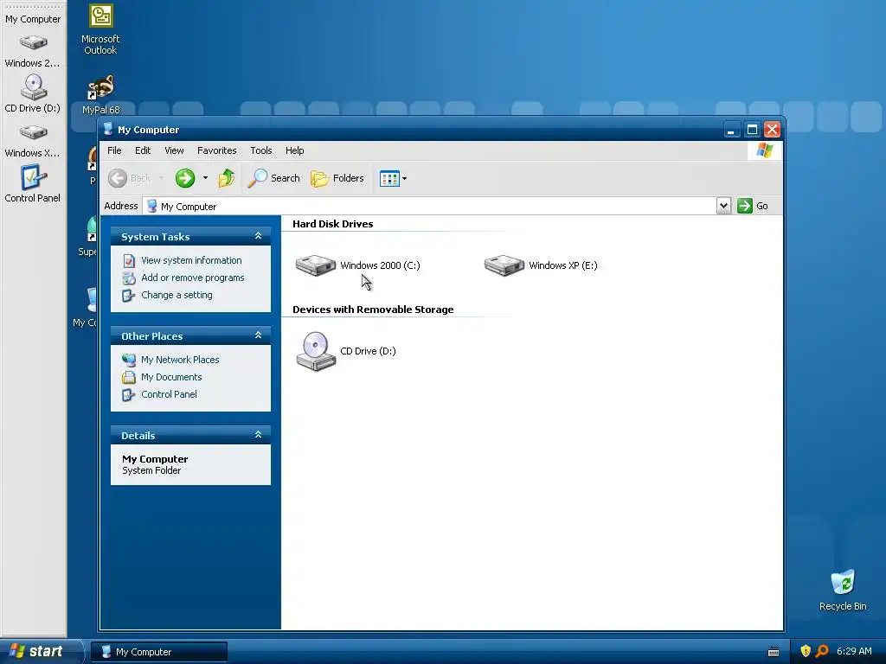Click Add or remove programs link
This screenshot has height=664, width=886.
point(193,278)
